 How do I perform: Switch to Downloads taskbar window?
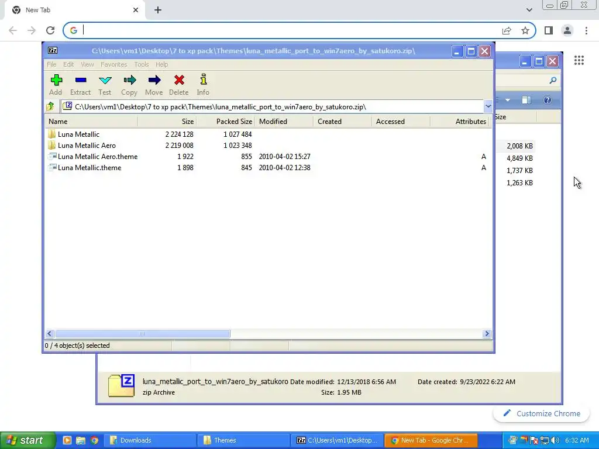click(149, 440)
